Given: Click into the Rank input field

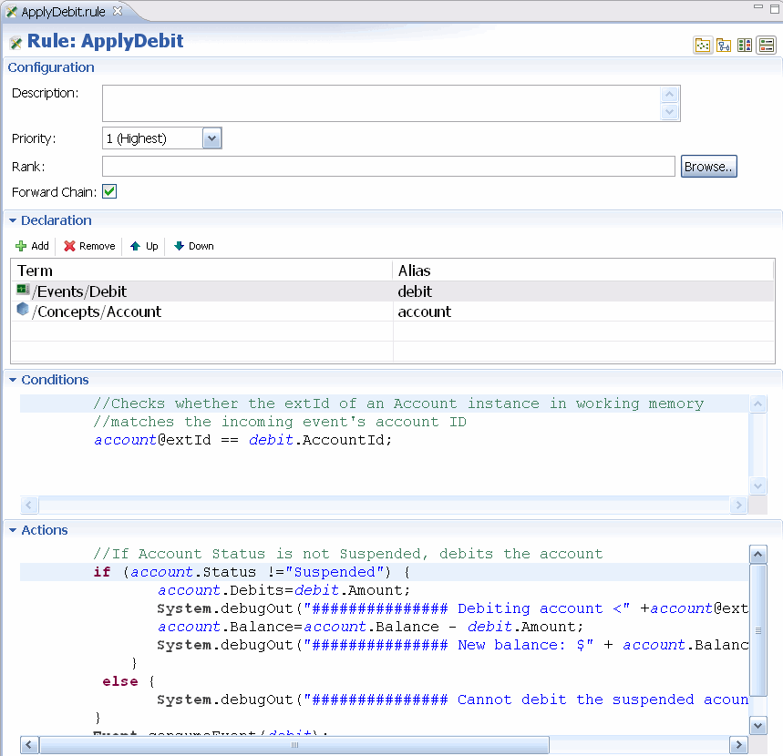Looking at the screenshot, I should click(388, 167).
